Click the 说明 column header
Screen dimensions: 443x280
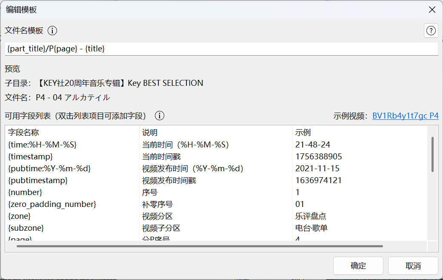coord(150,133)
